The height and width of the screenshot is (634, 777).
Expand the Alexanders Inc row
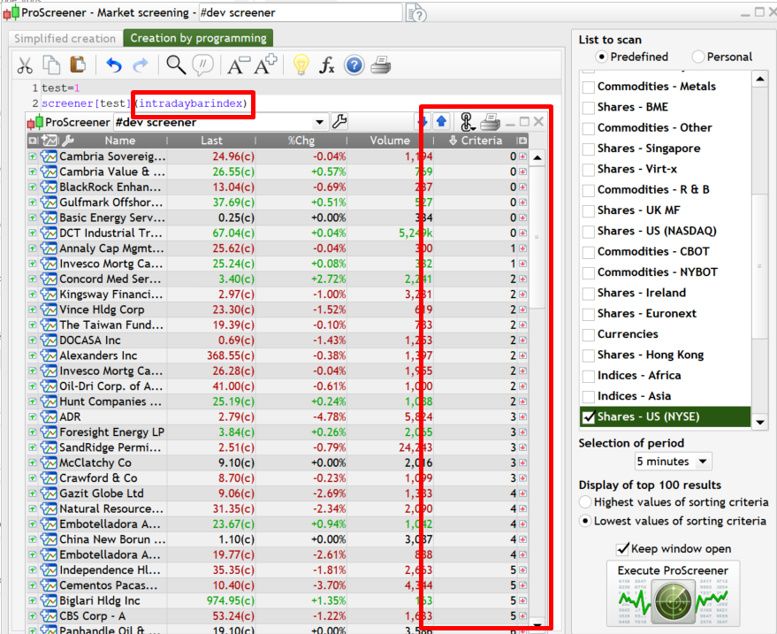(32, 355)
